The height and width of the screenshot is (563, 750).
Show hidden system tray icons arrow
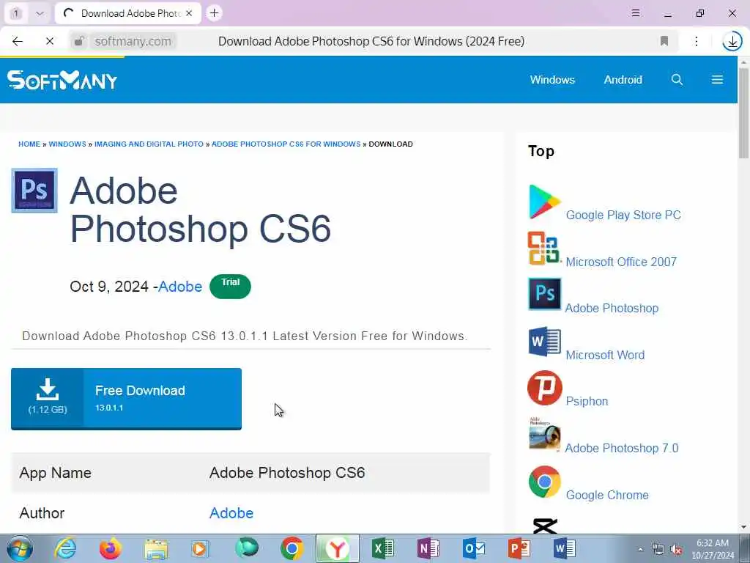[640, 549]
